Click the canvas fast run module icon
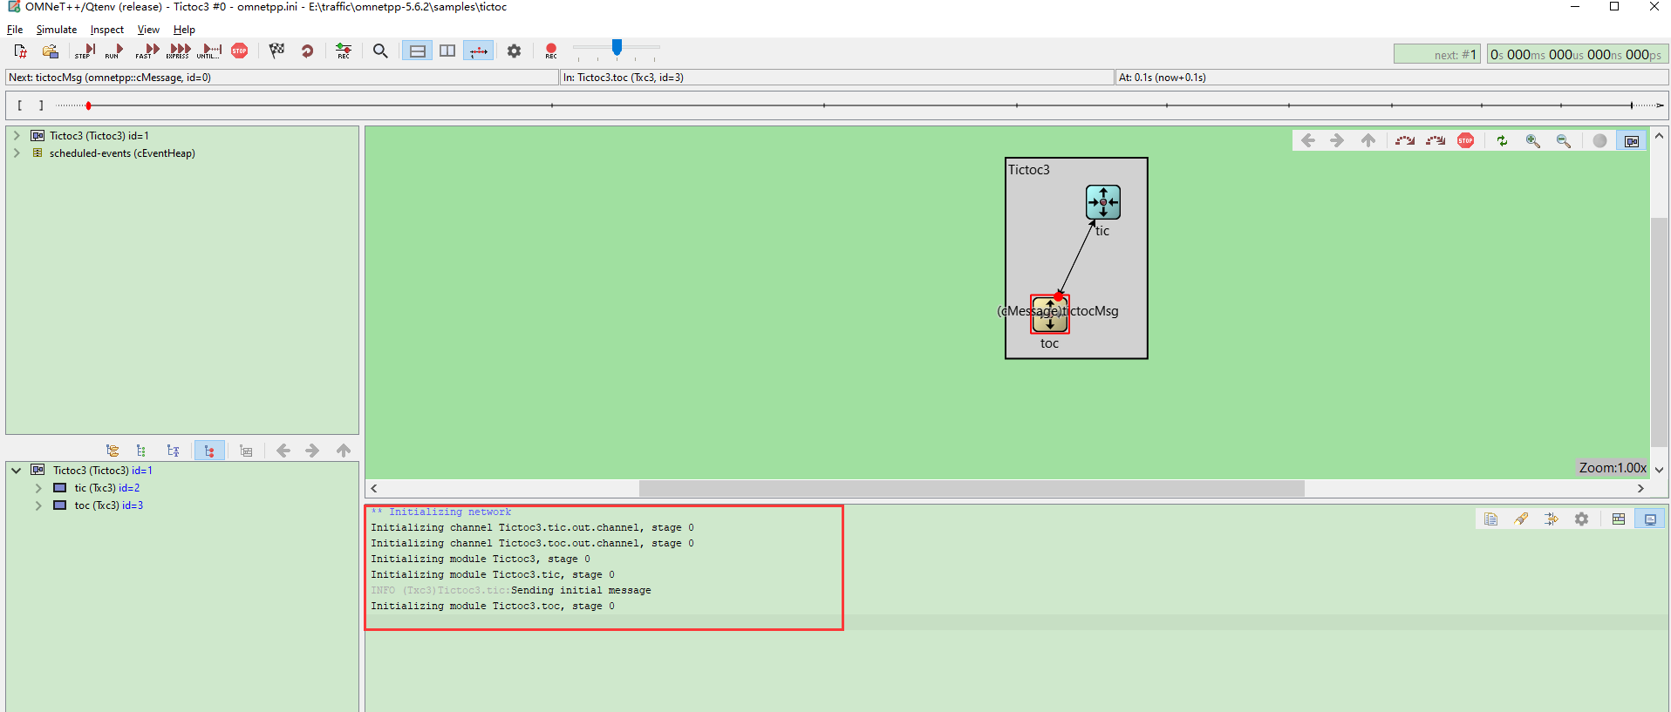The width and height of the screenshot is (1671, 712). 1436,140
